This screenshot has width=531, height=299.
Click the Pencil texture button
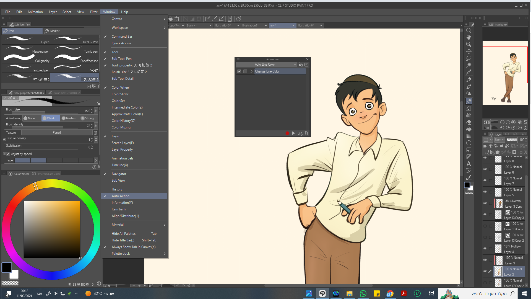(x=57, y=133)
